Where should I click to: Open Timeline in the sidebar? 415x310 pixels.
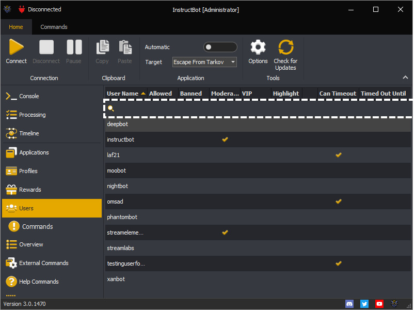click(52, 133)
